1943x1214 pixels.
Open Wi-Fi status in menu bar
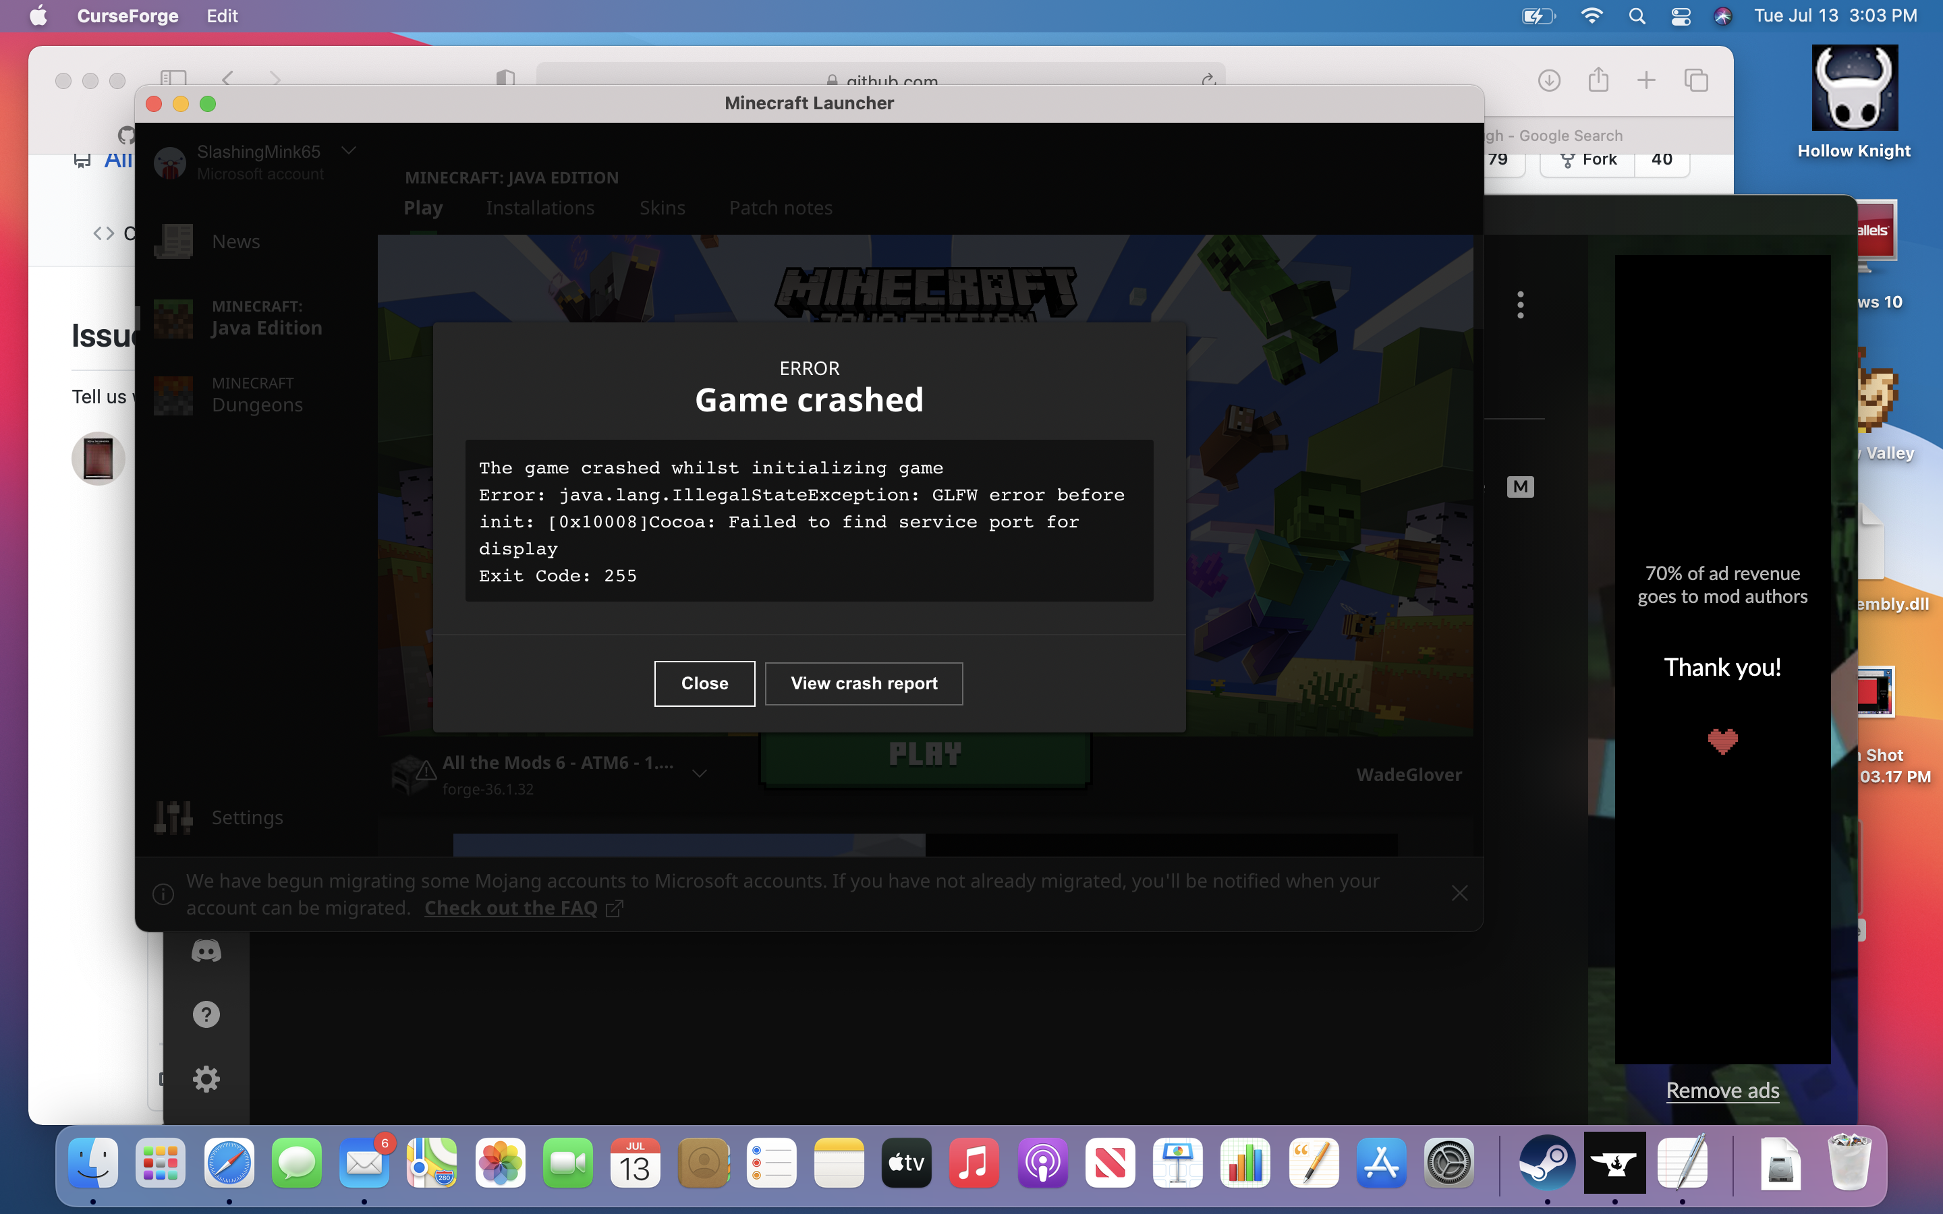pyautogui.click(x=1591, y=16)
